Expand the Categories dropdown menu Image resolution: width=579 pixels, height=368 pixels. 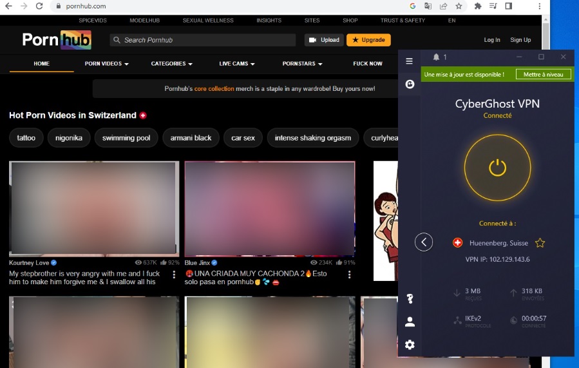click(x=172, y=64)
